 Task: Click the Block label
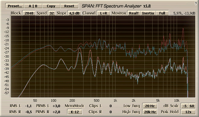tap(16, 13)
